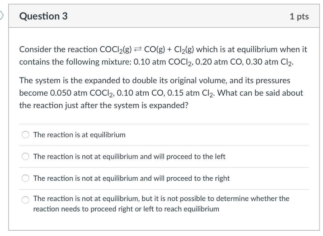Viewport: 323px width, 236px height.
Task: Click the equilibrium double-arrow symbol in the equation
Action: 138,49
